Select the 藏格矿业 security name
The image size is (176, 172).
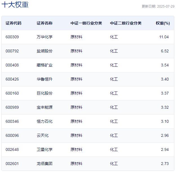pyautogui.click(x=44, y=65)
